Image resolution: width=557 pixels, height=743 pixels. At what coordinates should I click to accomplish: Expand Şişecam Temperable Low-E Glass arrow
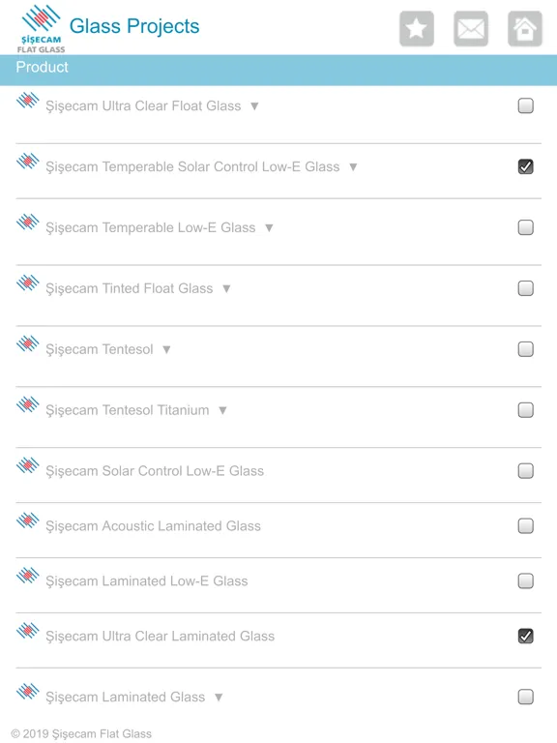point(269,228)
